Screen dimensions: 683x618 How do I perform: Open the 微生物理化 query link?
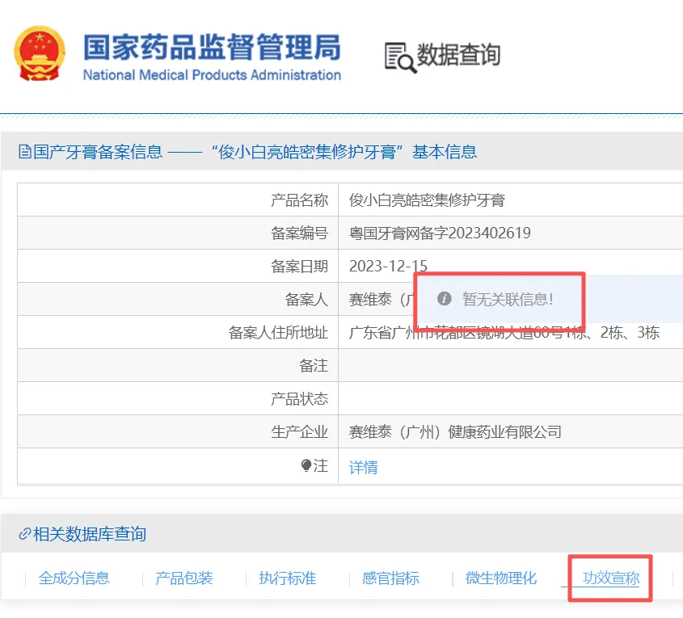coord(500,578)
